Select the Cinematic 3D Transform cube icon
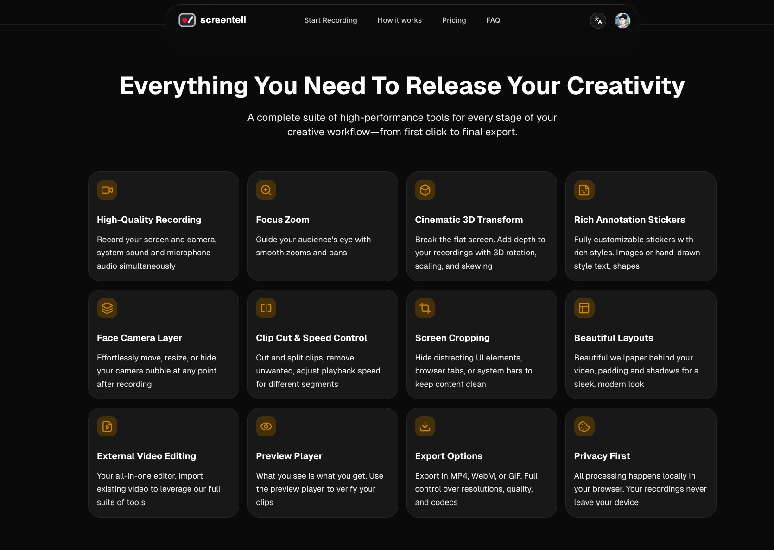 click(425, 190)
